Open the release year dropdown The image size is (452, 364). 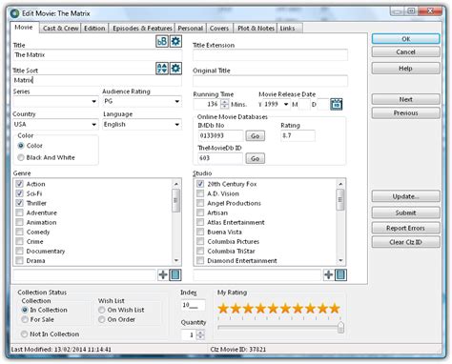point(286,104)
